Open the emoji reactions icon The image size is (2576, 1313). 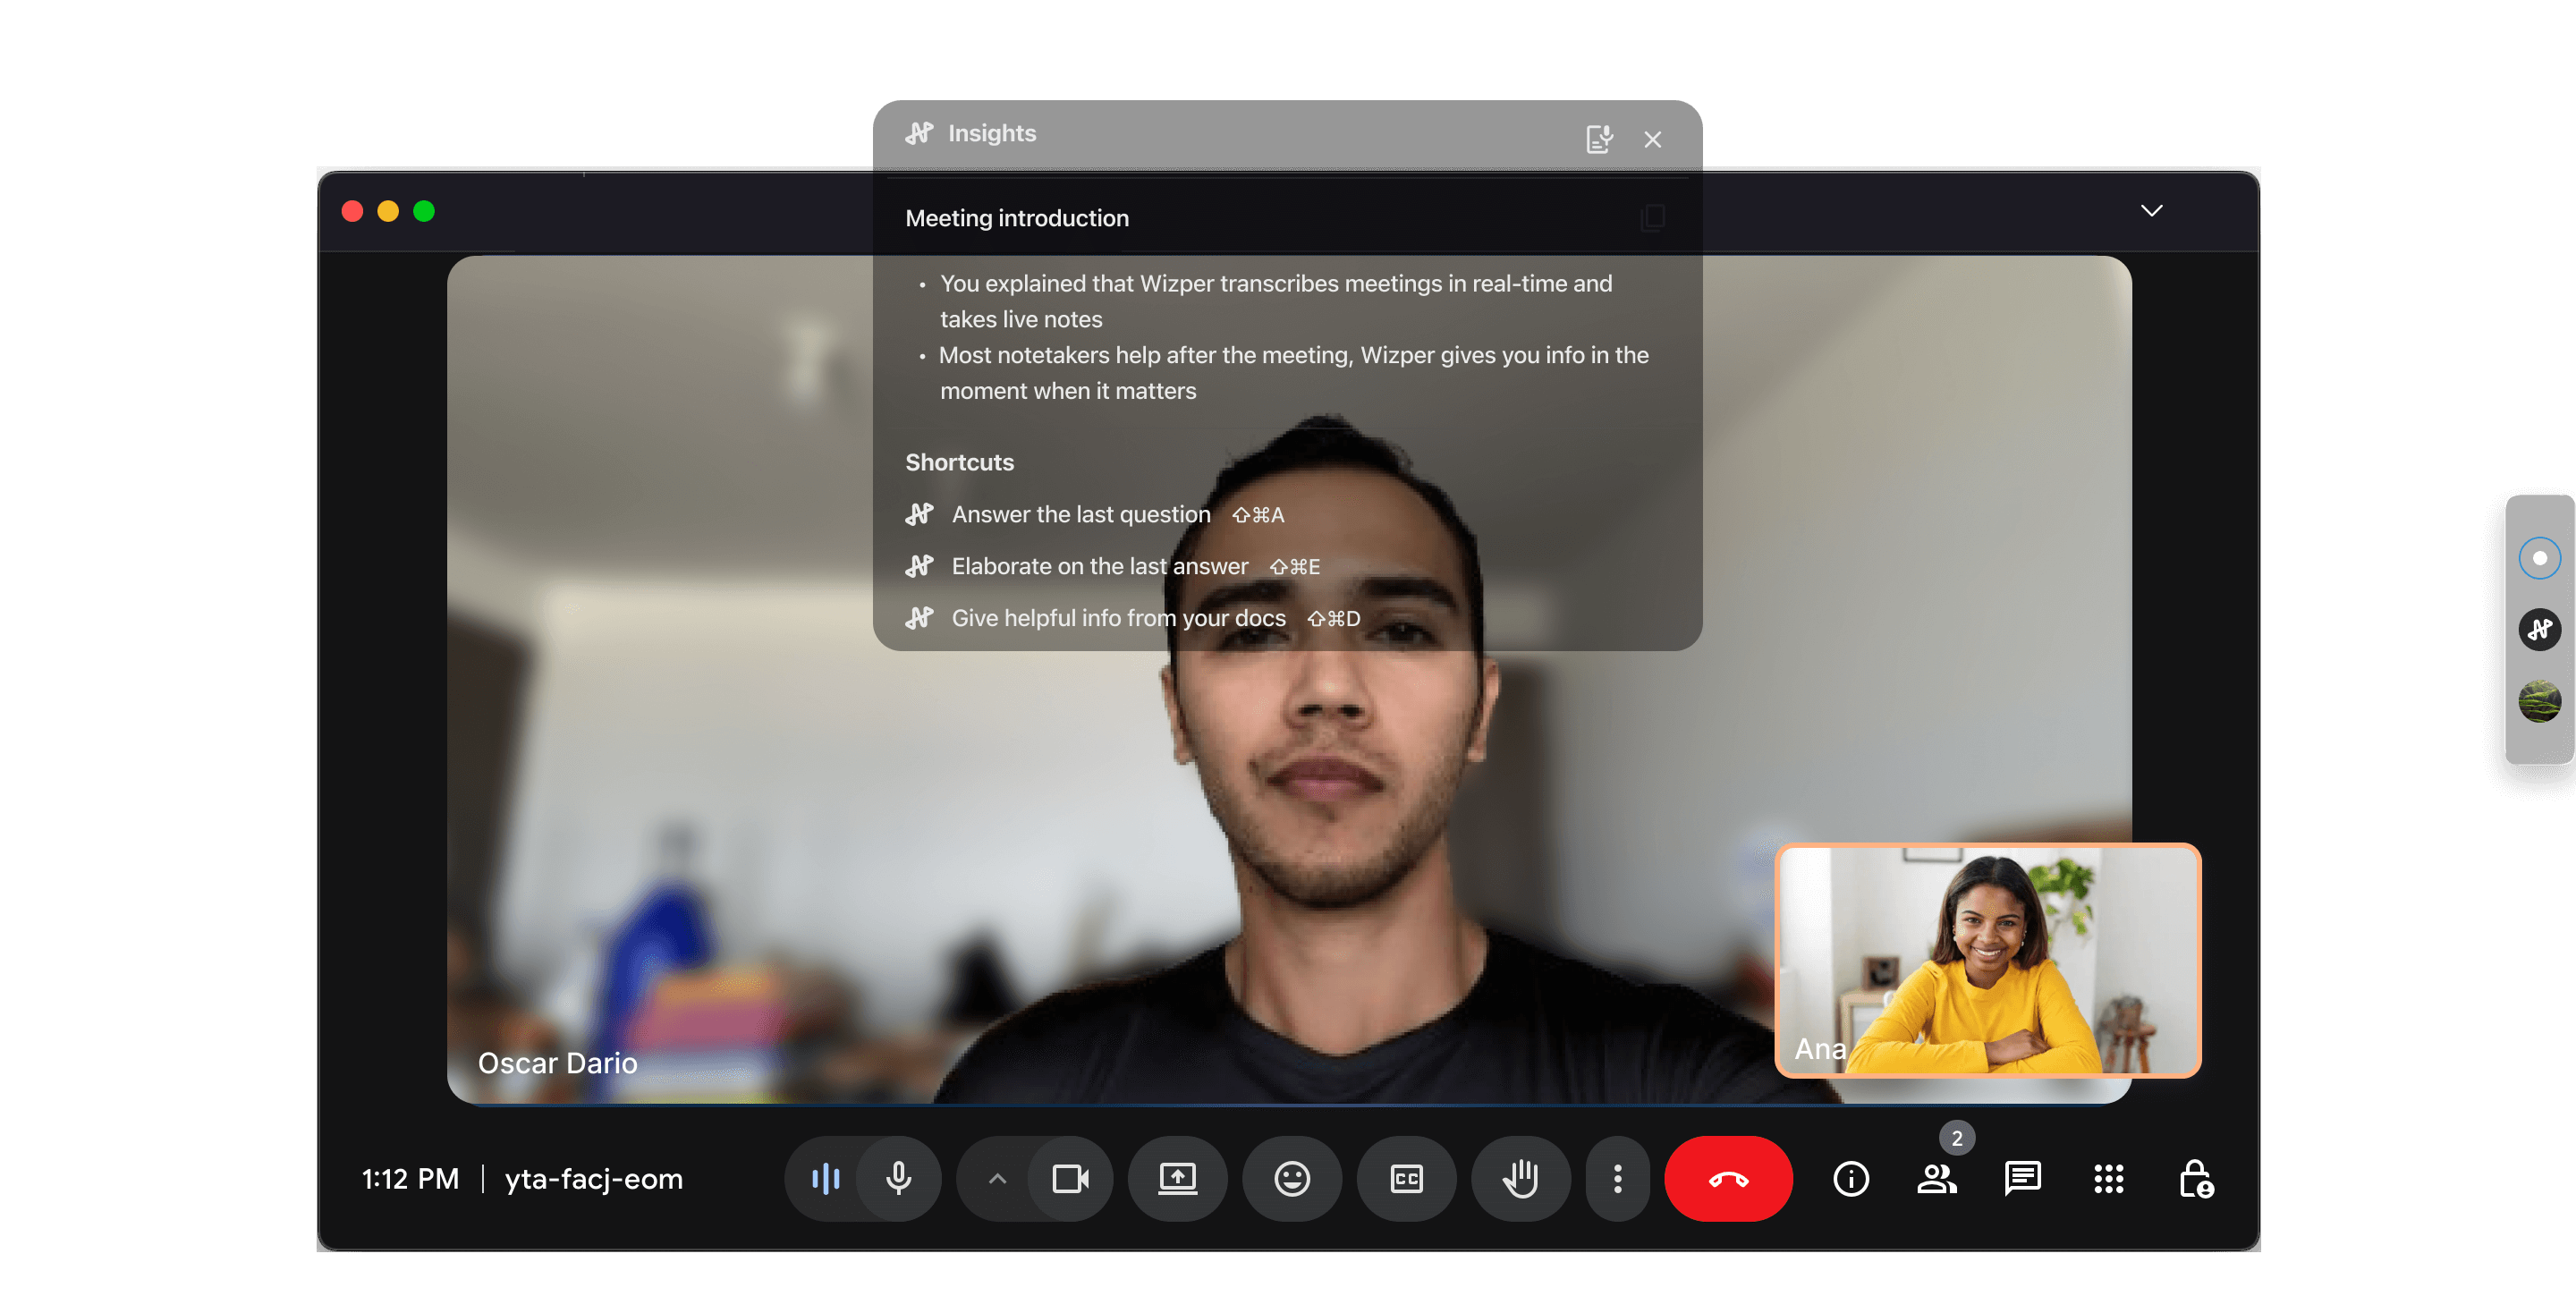click(x=1292, y=1178)
